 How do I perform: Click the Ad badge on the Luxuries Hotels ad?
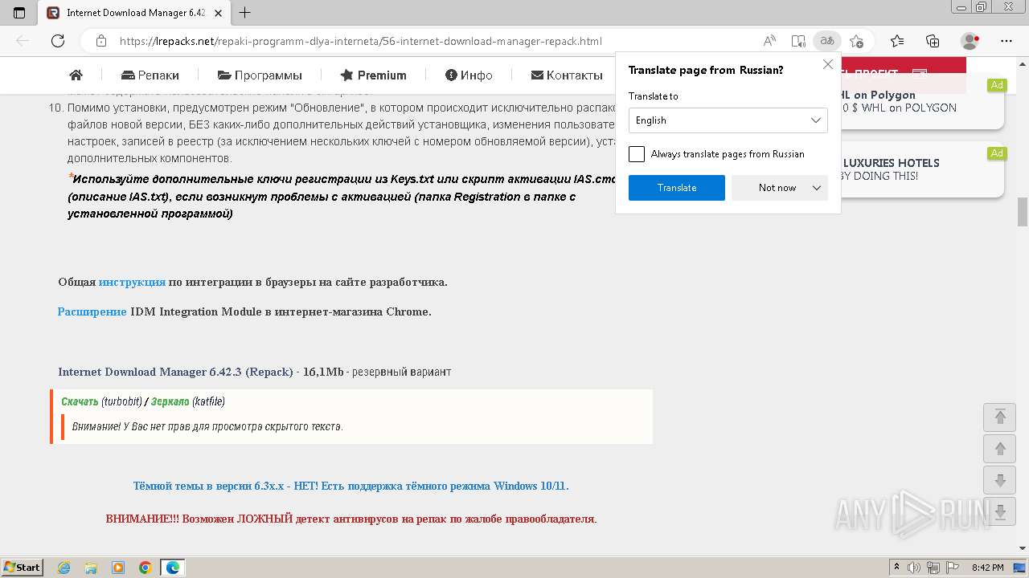[997, 153]
